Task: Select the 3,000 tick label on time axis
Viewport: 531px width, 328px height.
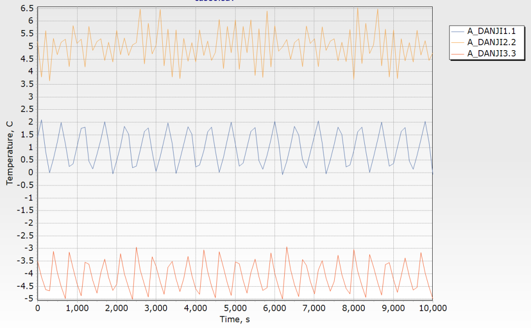Action: click(156, 308)
